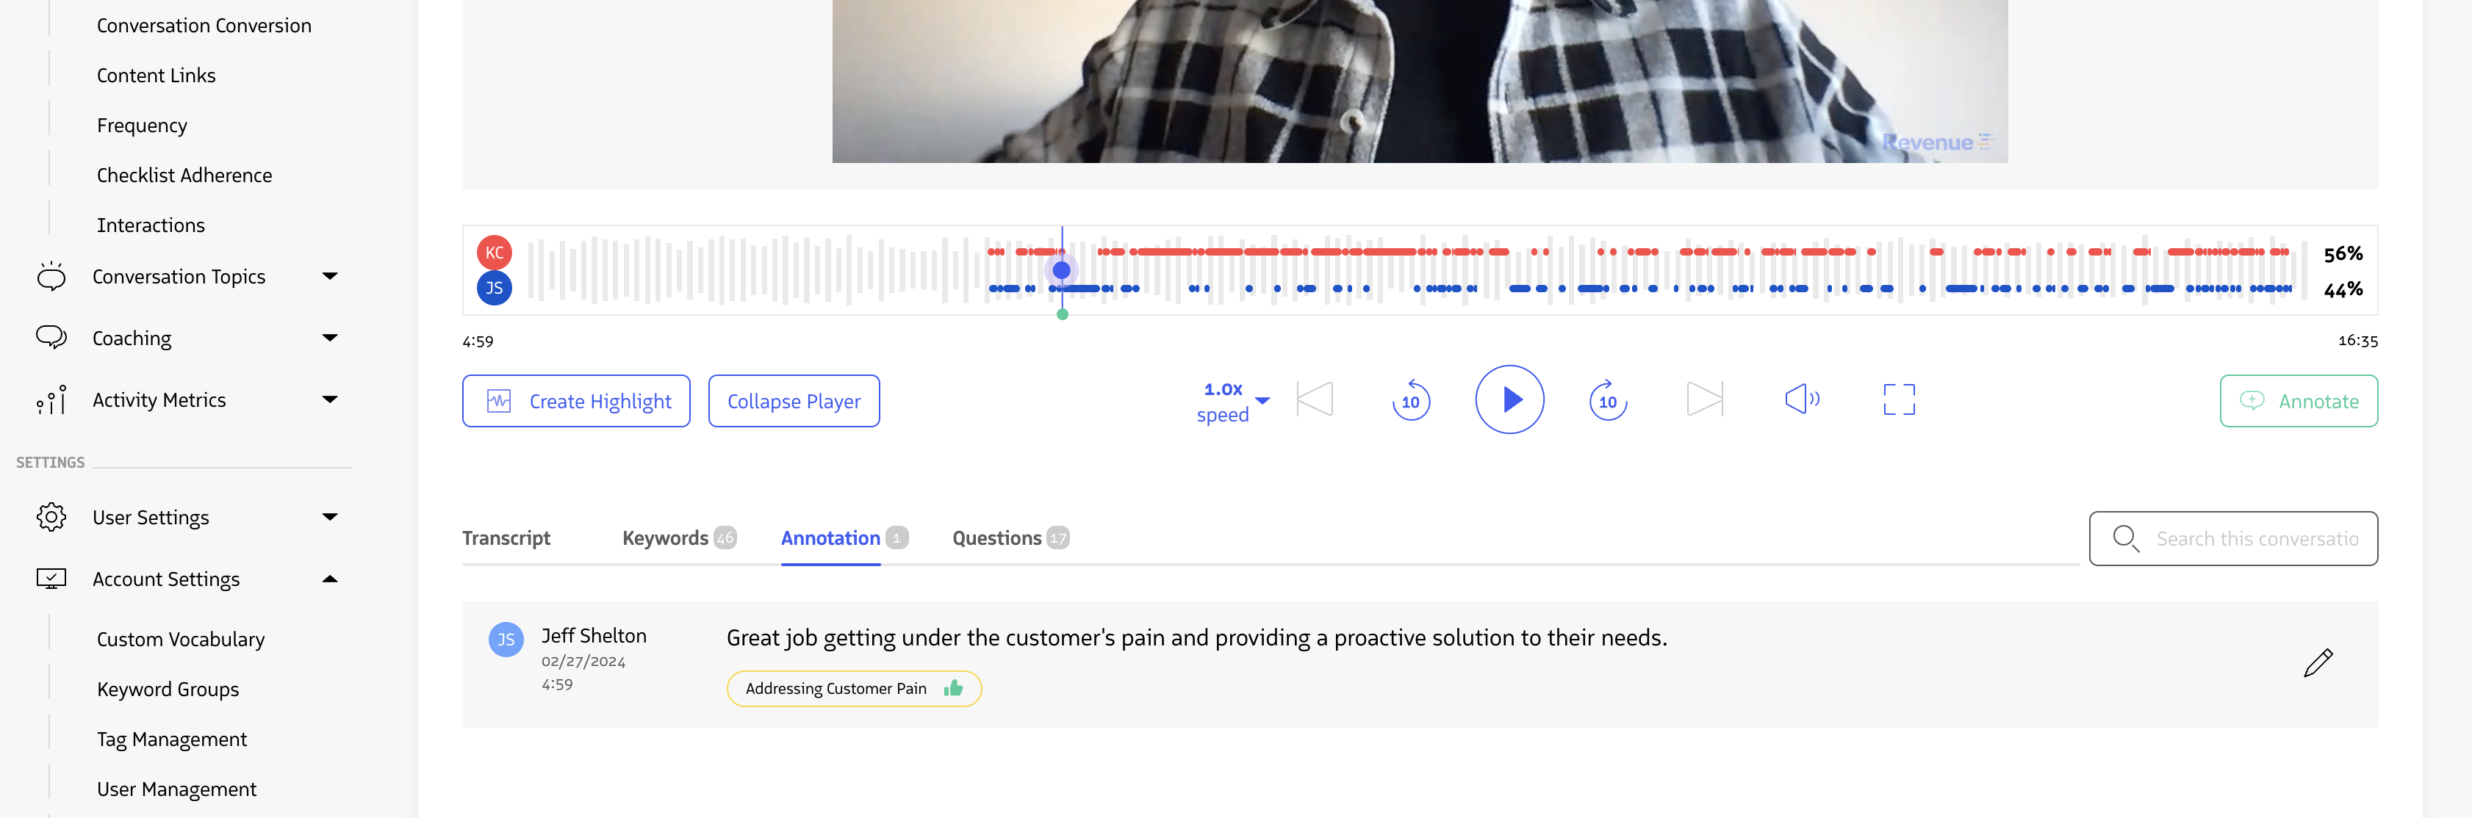Switch to the Transcript tab

click(507, 538)
